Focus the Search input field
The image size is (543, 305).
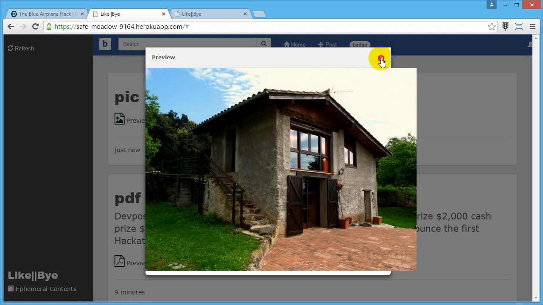[x=188, y=44]
